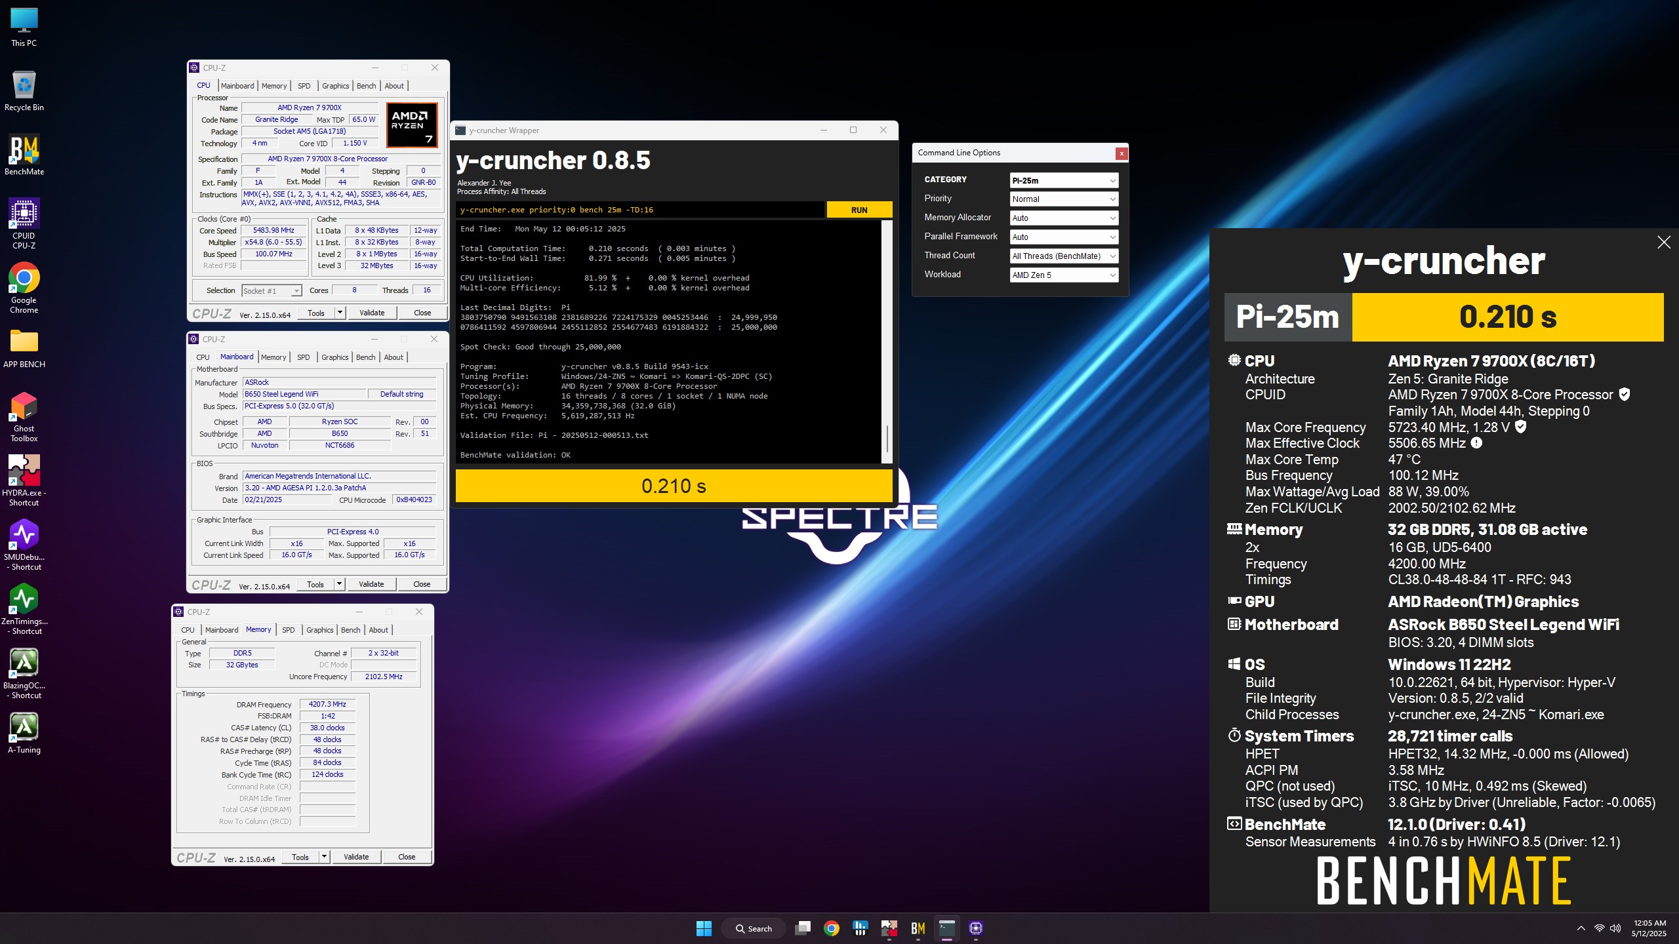
Task: Open the Bench tab in top CPU-Z window
Action: coord(367,86)
